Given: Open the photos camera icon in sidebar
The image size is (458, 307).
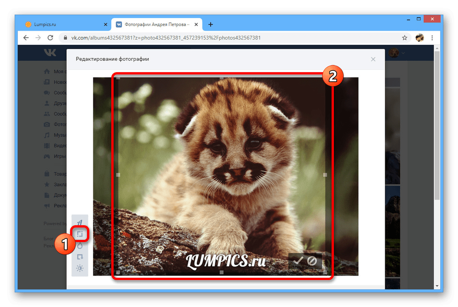Looking at the screenshot, I should click(x=47, y=124).
